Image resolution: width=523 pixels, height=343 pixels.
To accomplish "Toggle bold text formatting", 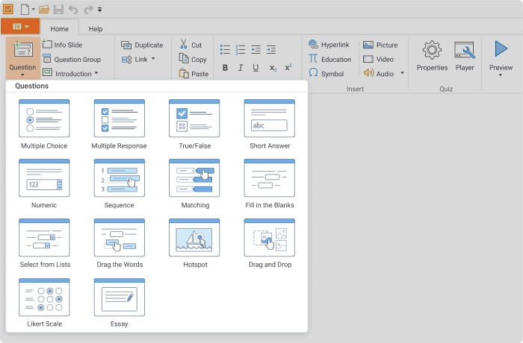I will [225, 68].
